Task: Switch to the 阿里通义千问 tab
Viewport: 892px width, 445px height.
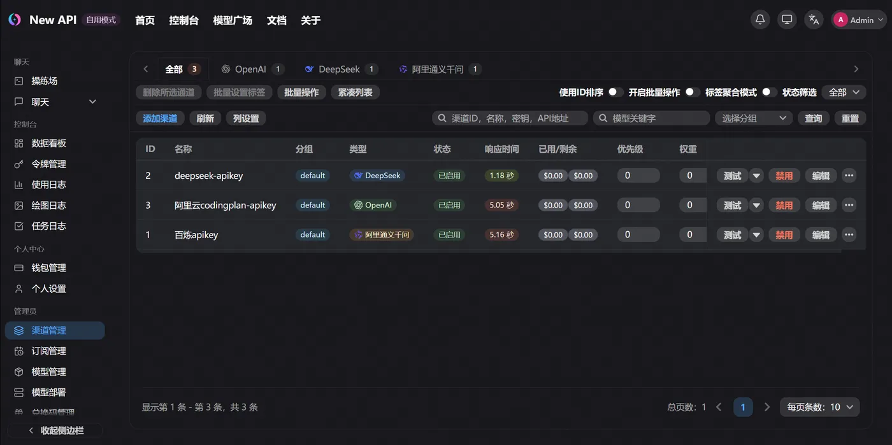Action: [440, 69]
